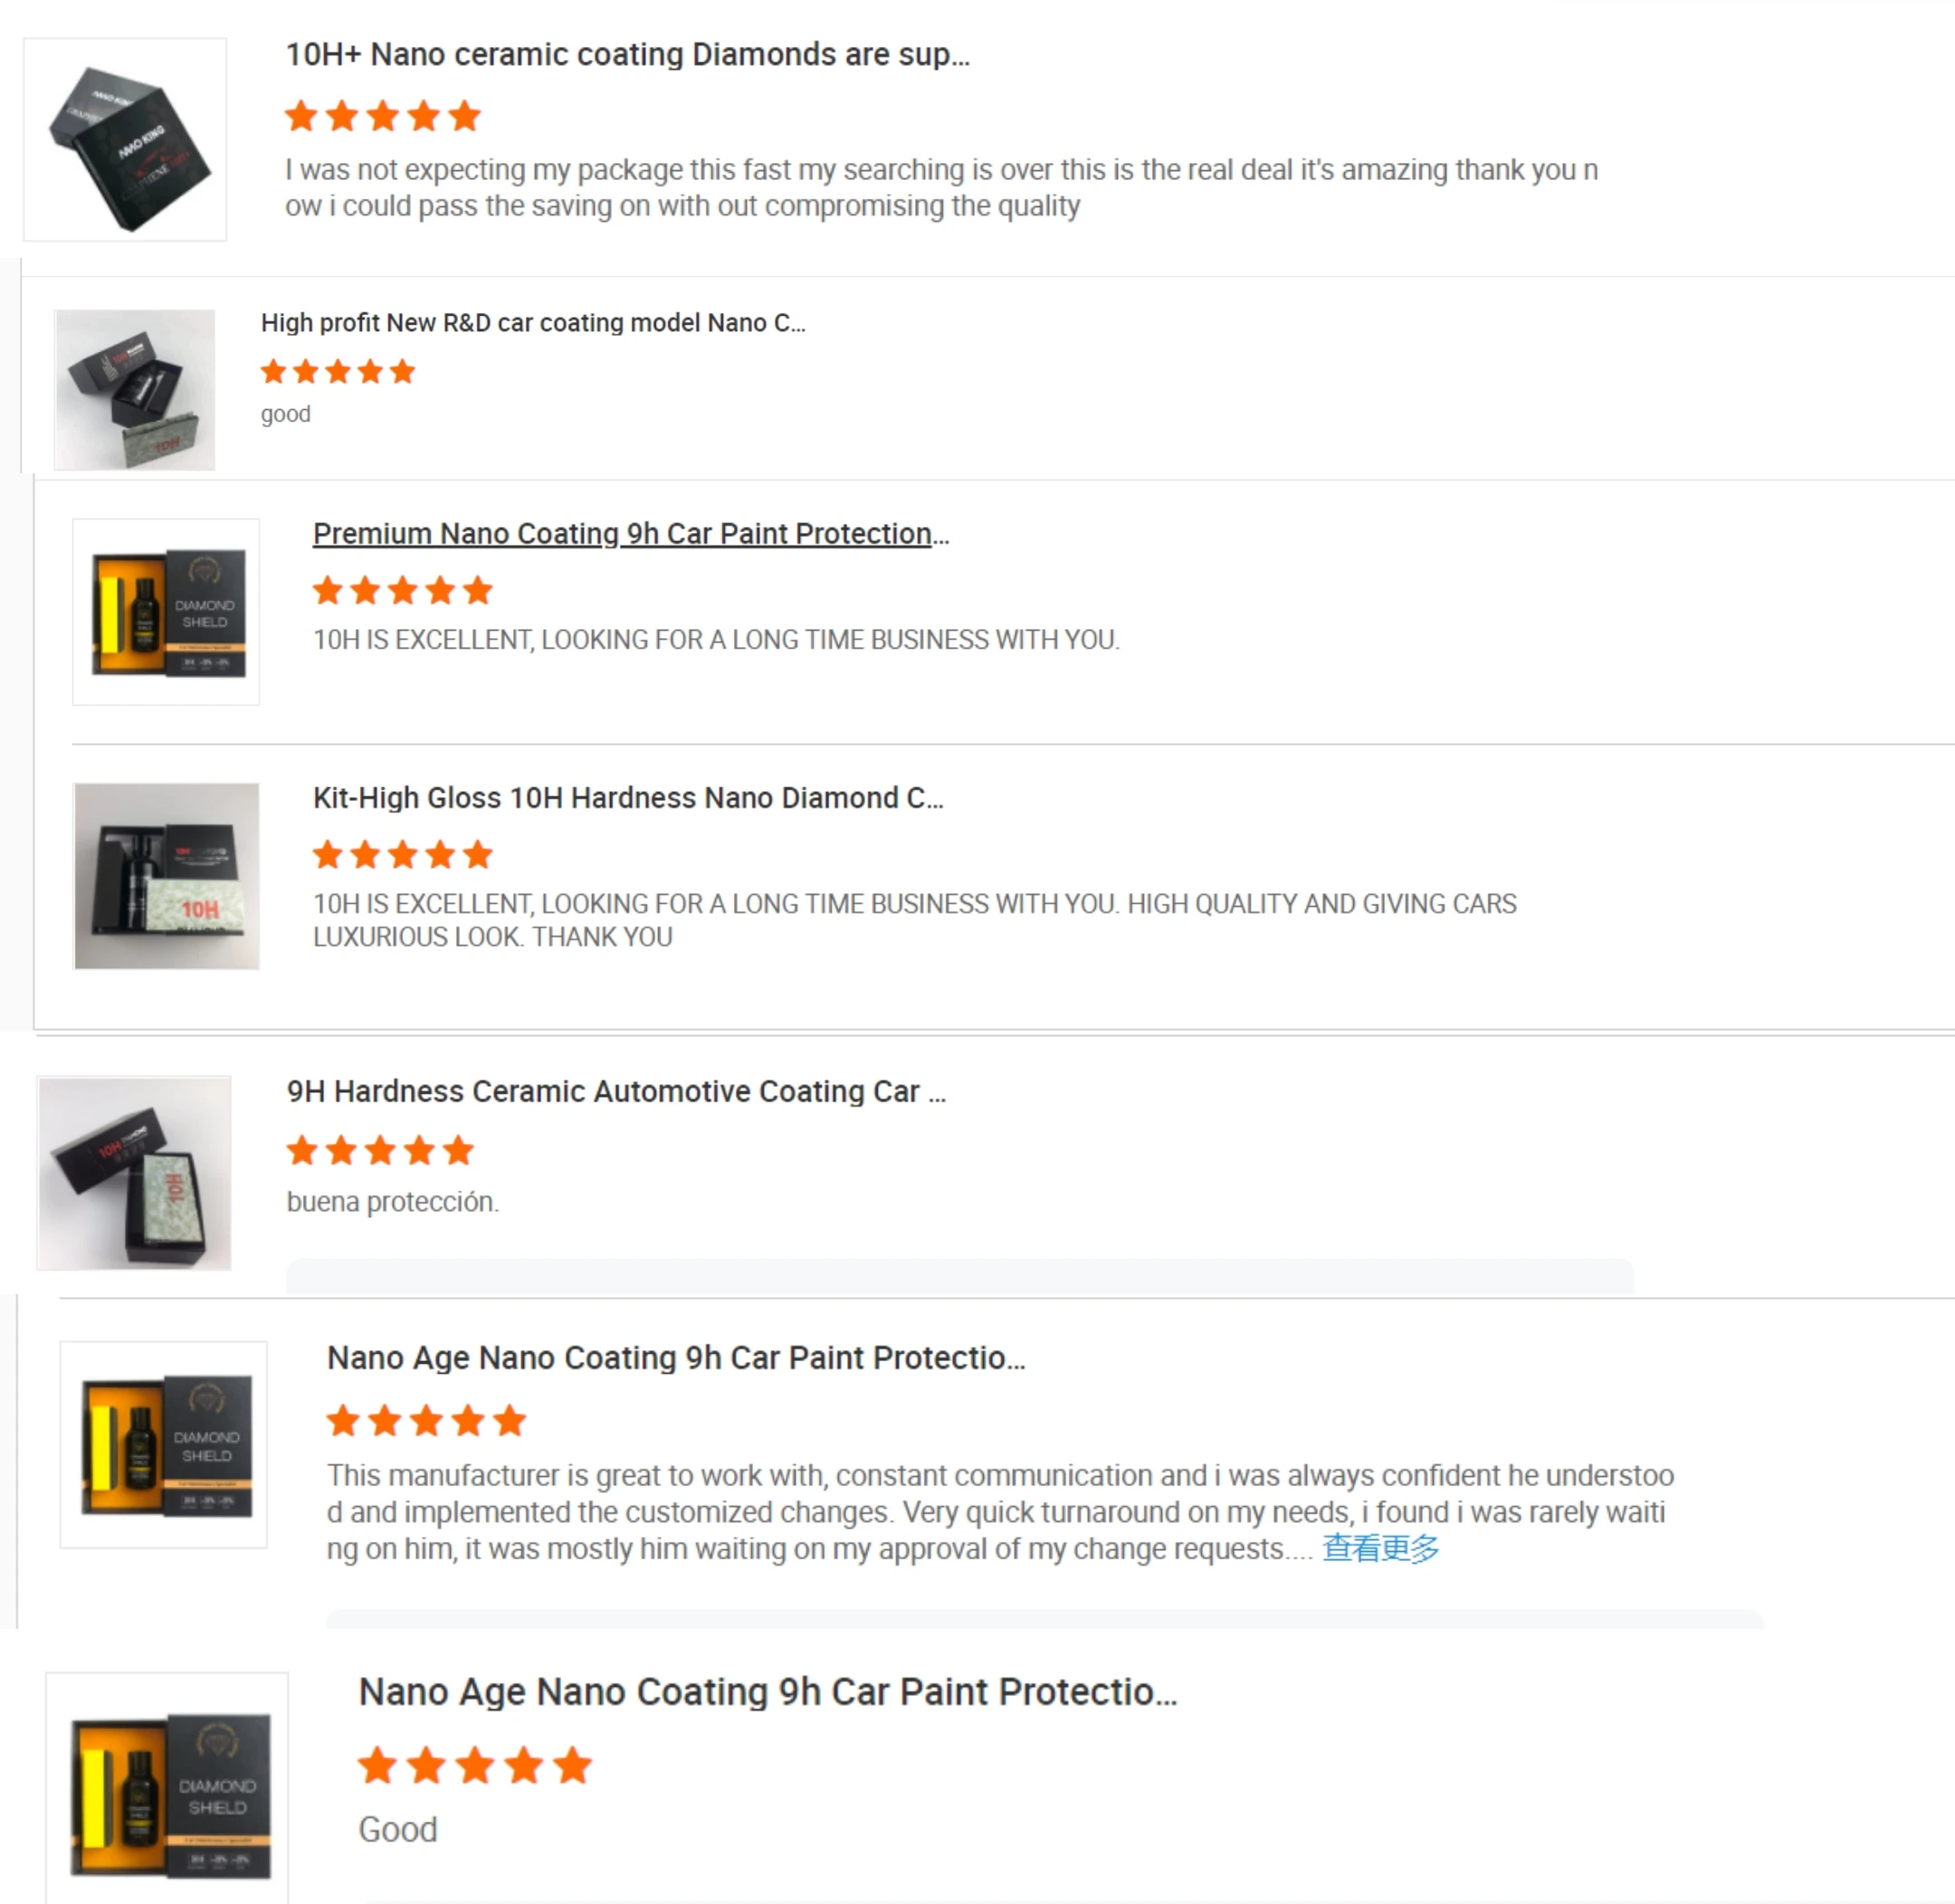
Task: Click the stars under the Kit-High Gloss 10H title
Action: tap(403, 855)
